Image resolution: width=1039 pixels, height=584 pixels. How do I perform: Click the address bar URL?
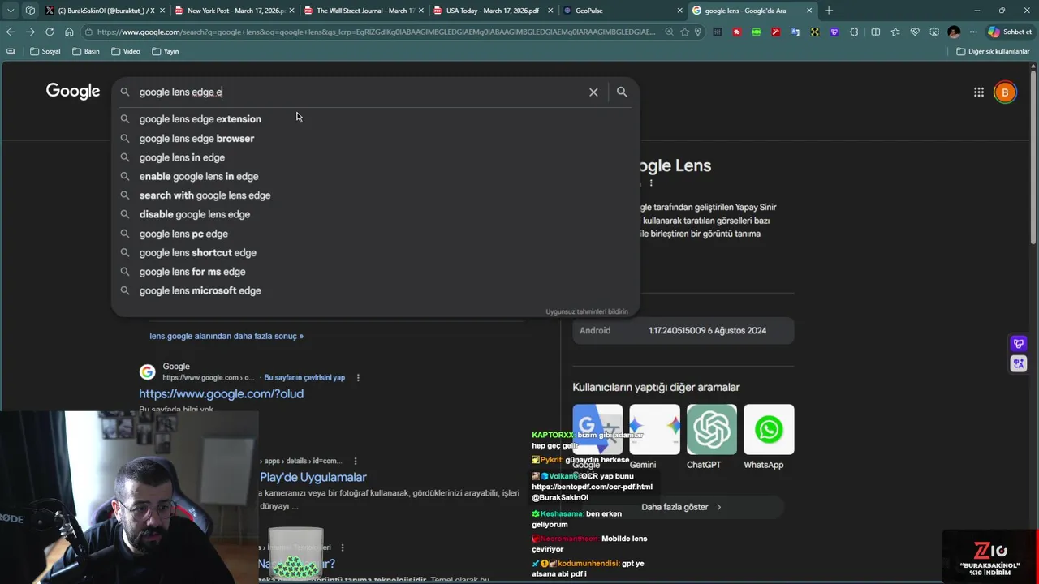click(375, 32)
